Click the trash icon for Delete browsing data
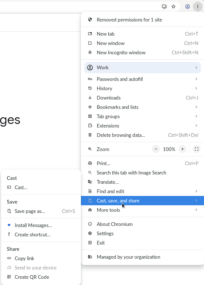This screenshot has height=285, width=204. pyautogui.click(x=90, y=135)
